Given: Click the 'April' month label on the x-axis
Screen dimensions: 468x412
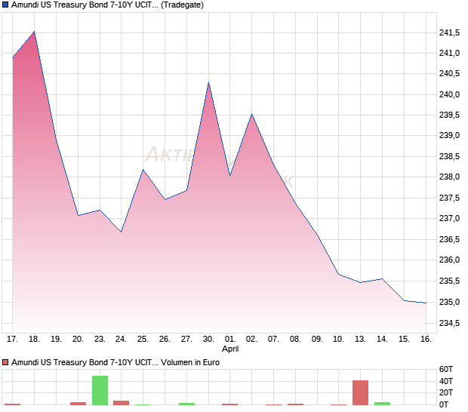Looking at the screenshot, I should [230, 349].
